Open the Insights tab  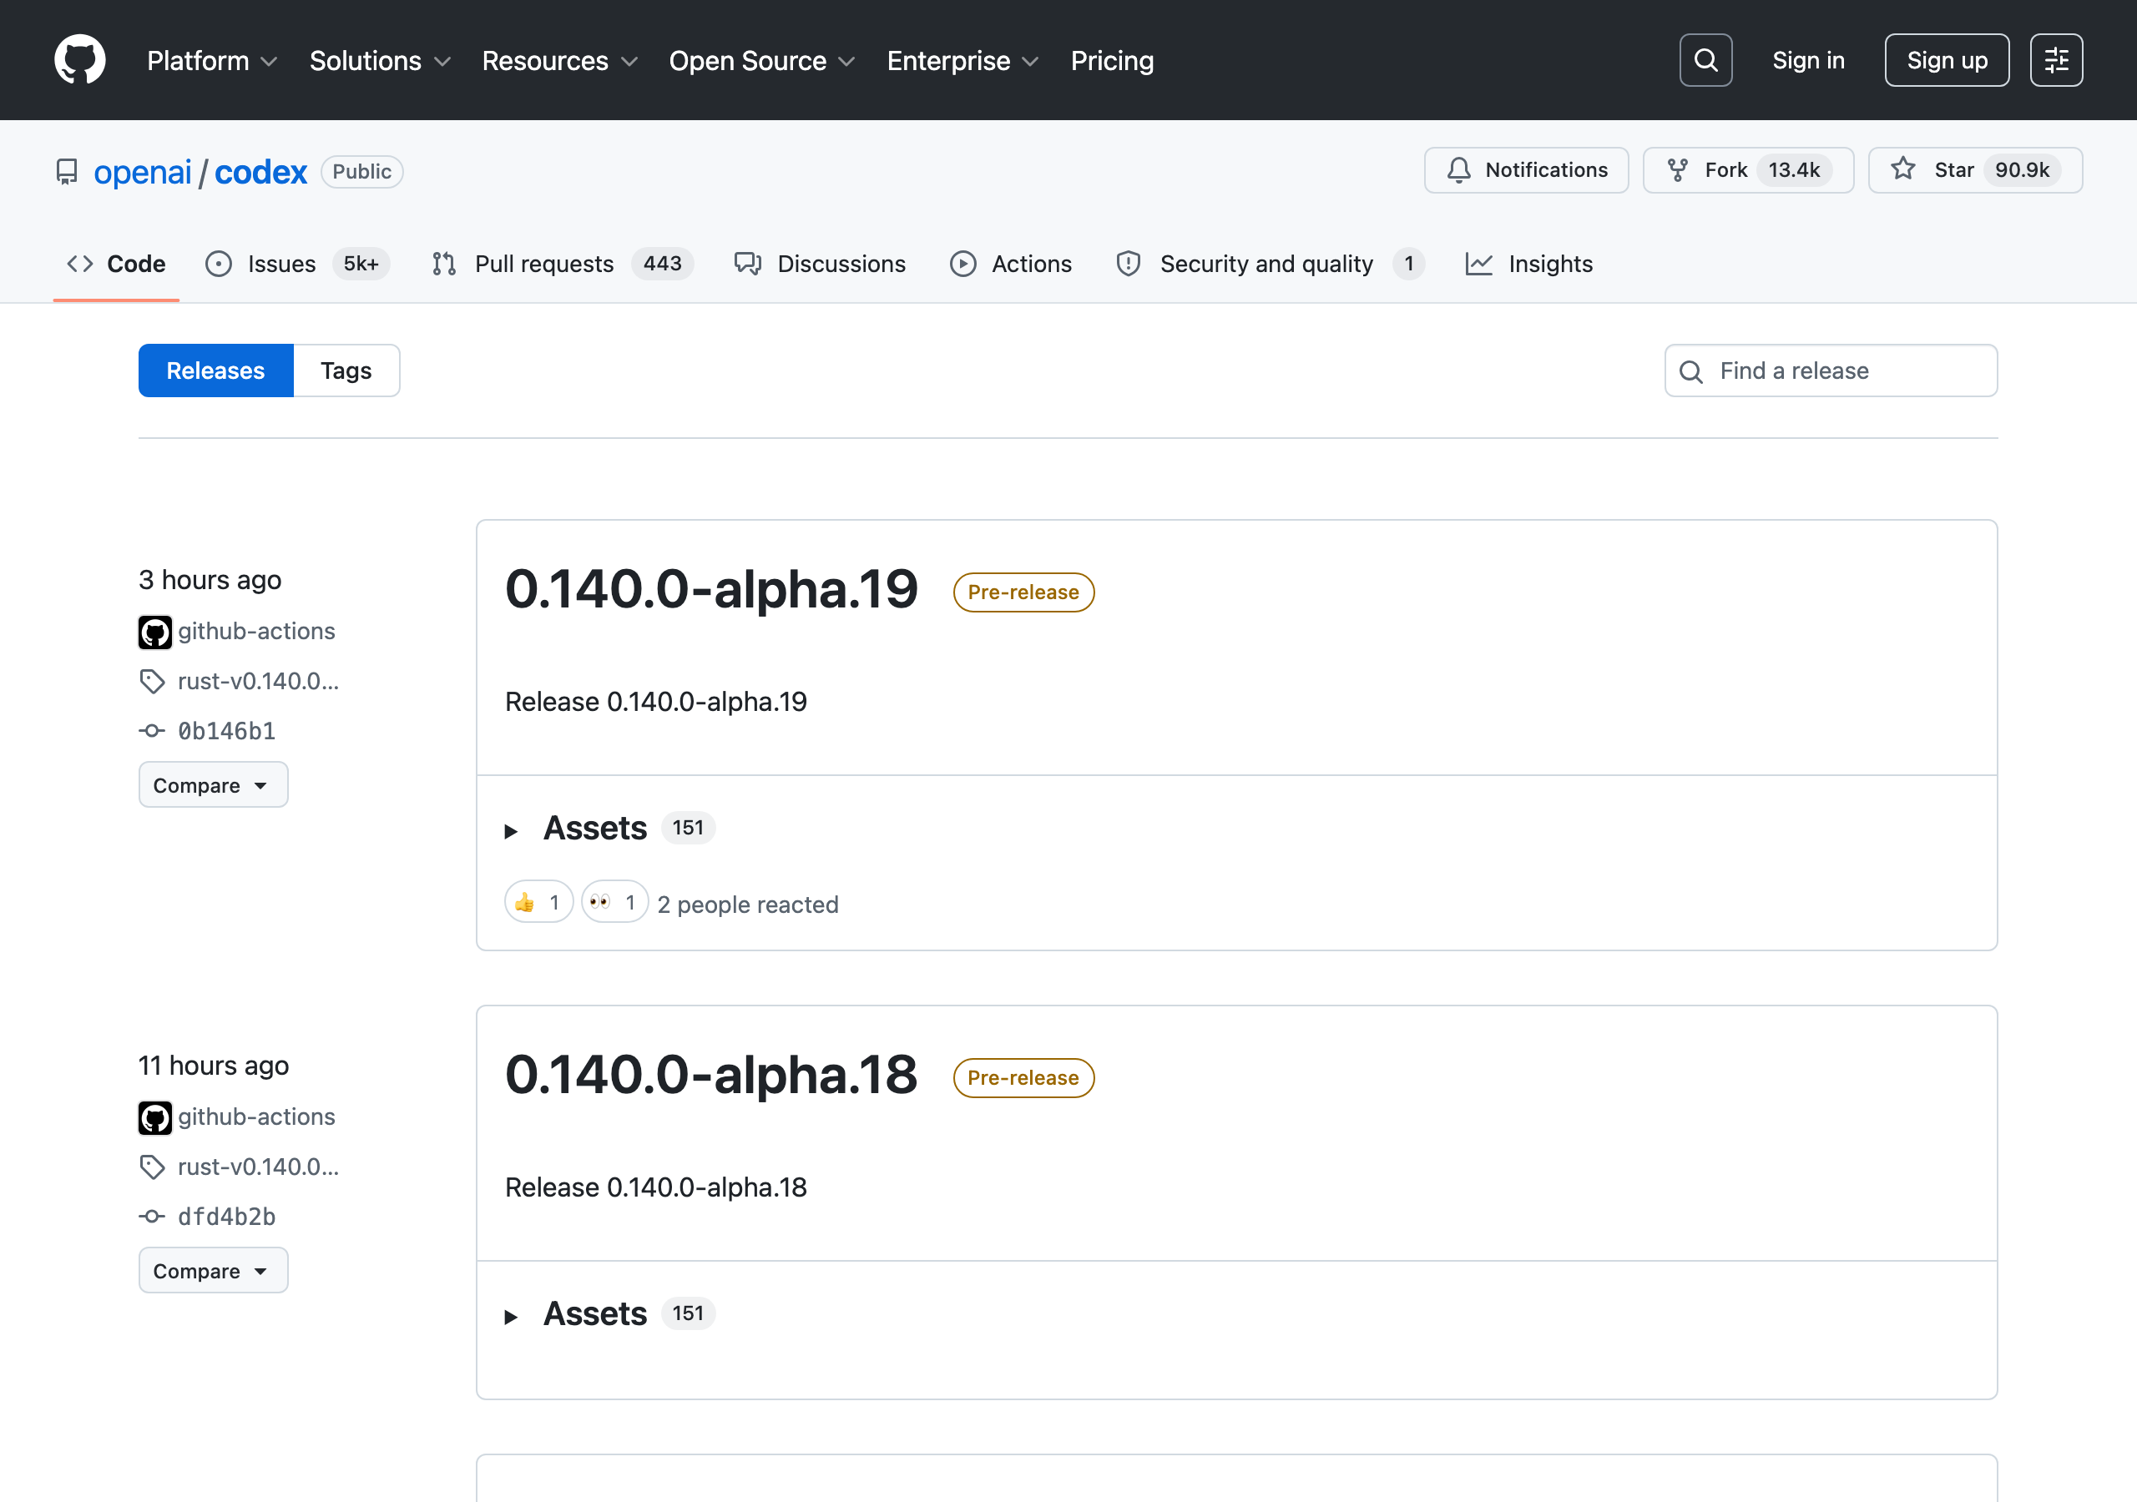coord(1529,265)
